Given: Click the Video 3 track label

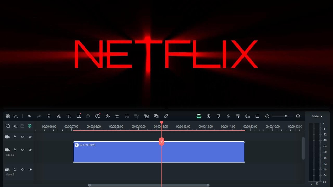Looking at the screenshot, I should coord(10,155).
